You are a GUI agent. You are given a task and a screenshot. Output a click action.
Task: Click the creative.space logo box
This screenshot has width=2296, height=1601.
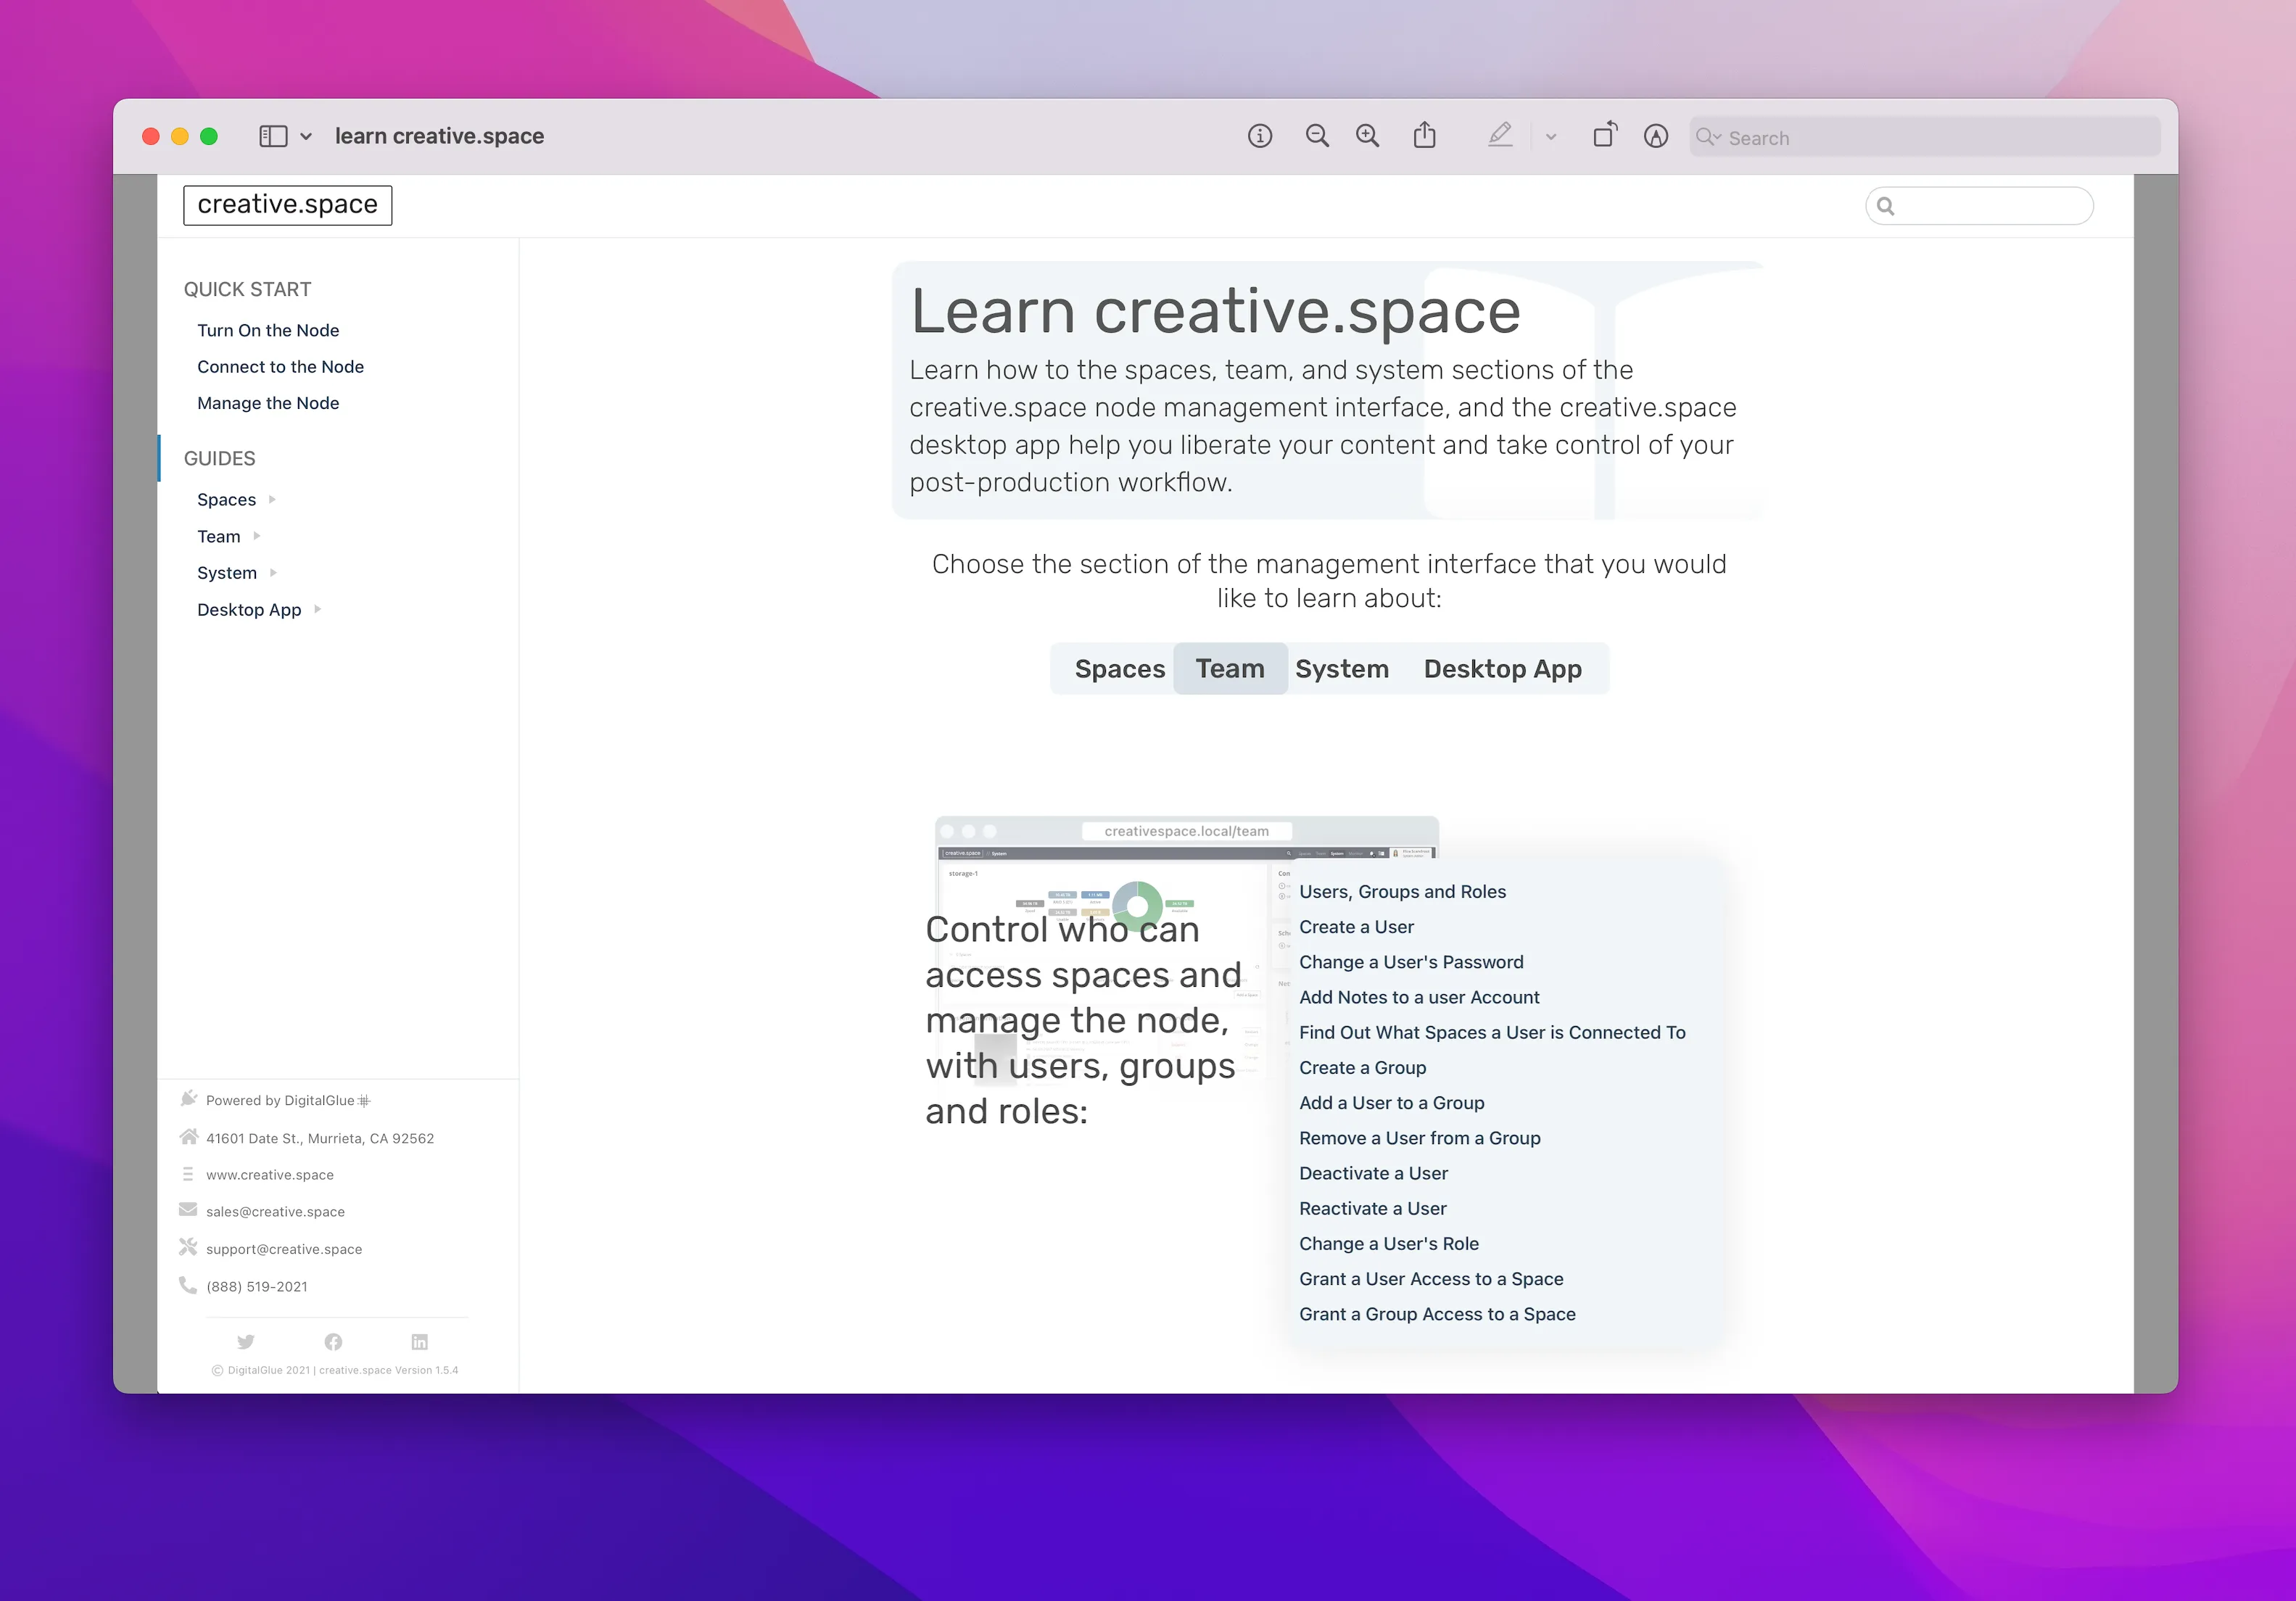tap(288, 205)
